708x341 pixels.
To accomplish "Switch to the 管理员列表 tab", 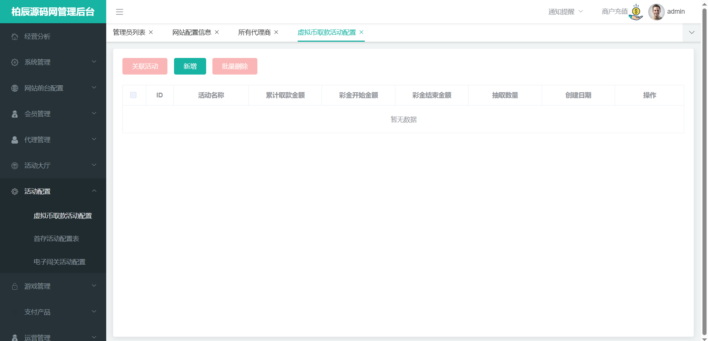I will tap(129, 32).
